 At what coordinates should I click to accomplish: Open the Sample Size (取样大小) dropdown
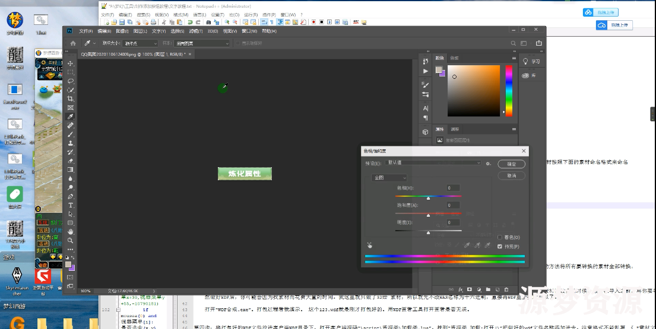click(141, 43)
